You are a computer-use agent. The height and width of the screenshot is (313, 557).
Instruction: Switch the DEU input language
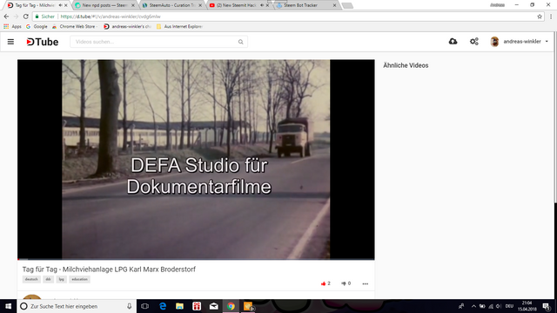click(x=509, y=306)
